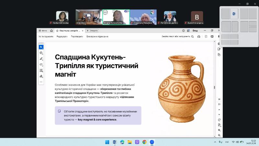259x146 pixels.
Task: Open the Меню hamburger menu
Action: click(x=43, y=30)
